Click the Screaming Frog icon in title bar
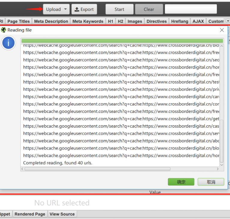Image resolution: width=230 pixels, height=219 pixels. tap(4, 30)
